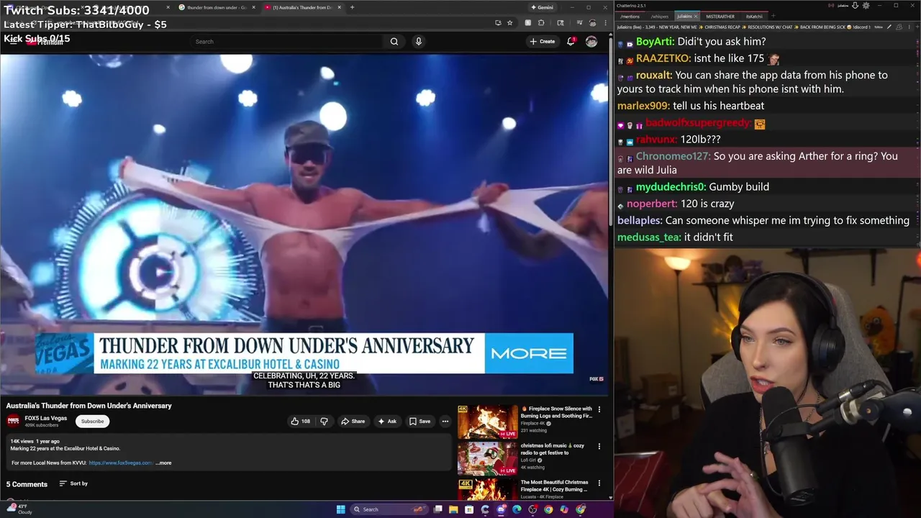Dislike the Thunder from Down Under video

click(x=324, y=422)
